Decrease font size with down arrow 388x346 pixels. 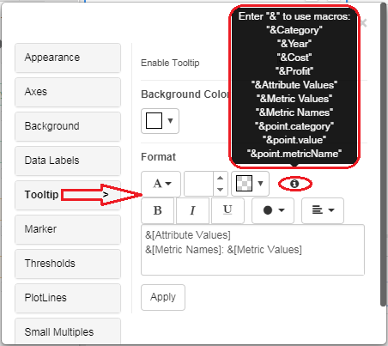pyautogui.click(x=220, y=190)
